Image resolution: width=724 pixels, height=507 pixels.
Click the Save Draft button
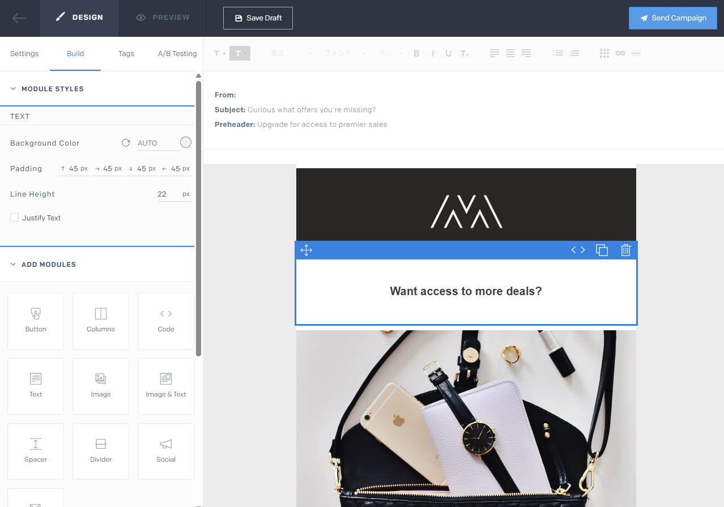pyautogui.click(x=258, y=18)
